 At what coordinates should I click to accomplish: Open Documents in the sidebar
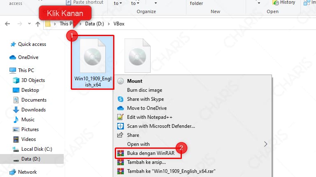coord(34,100)
